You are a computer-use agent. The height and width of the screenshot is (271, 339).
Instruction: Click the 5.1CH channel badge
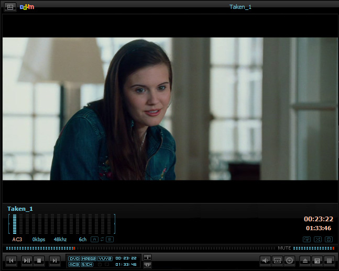coord(87,264)
